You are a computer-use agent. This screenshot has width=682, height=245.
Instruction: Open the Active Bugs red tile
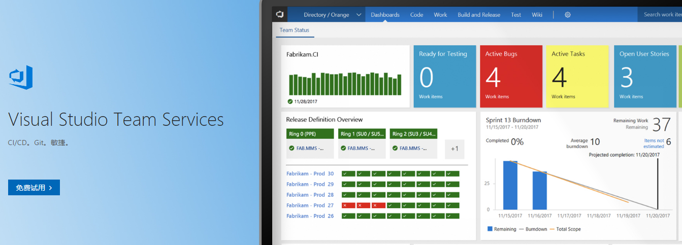pyautogui.click(x=511, y=77)
